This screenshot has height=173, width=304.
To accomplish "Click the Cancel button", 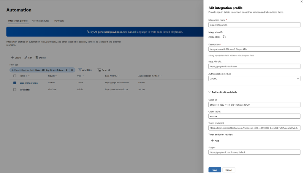I will pyautogui.click(x=229, y=170).
